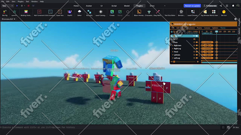Open the Moon Animator plugin

coord(139,13)
